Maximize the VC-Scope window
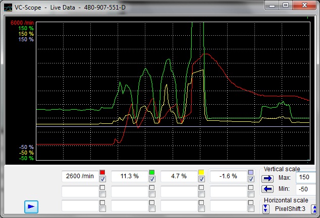Image resolution: width=320 pixels, height=218 pixels. 285,5
